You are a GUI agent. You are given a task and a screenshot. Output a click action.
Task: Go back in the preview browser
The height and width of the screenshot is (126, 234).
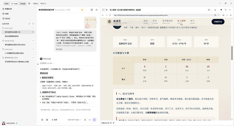coord(103,15)
